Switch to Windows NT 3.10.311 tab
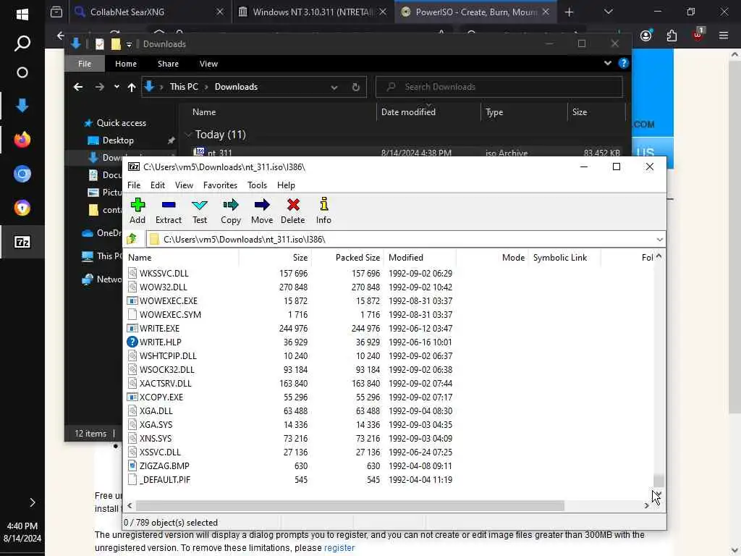This screenshot has width=741, height=556. point(312,12)
